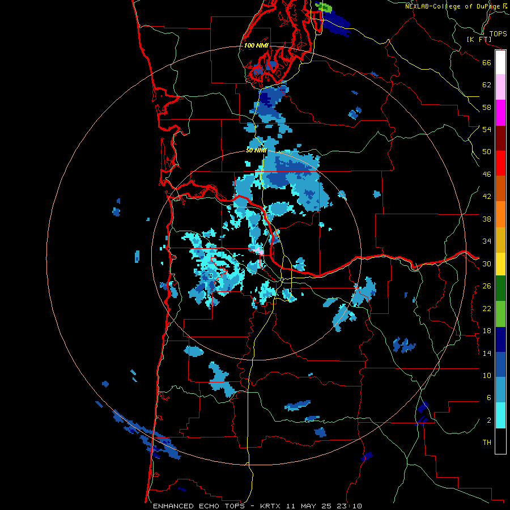This screenshot has width=510, height=510.
Task: Select the light green legend band
Action: click(x=500, y=314)
